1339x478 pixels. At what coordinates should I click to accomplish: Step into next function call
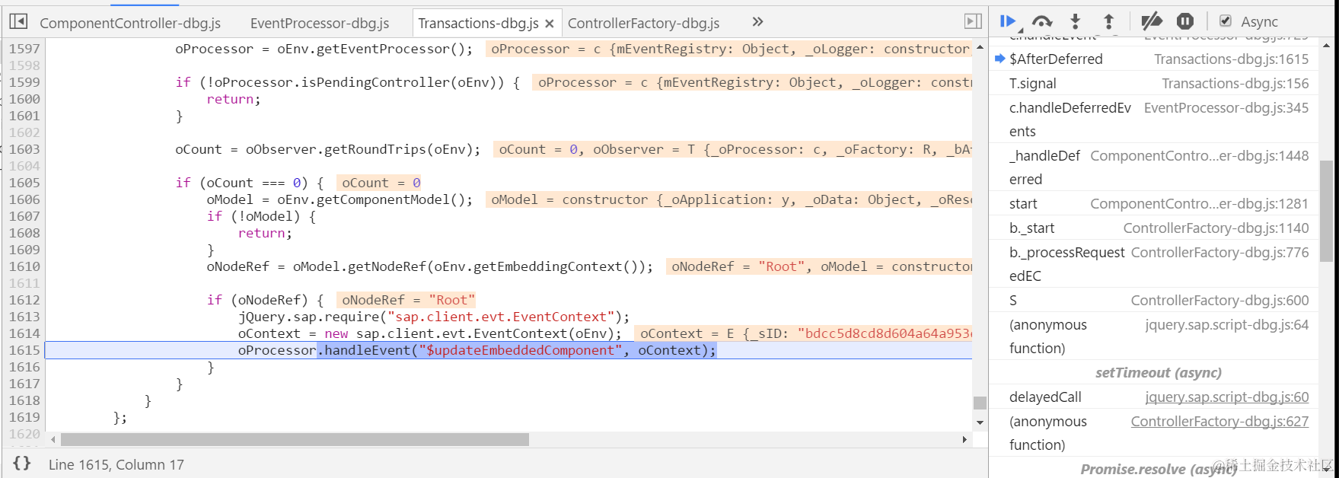pos(1075,21)
